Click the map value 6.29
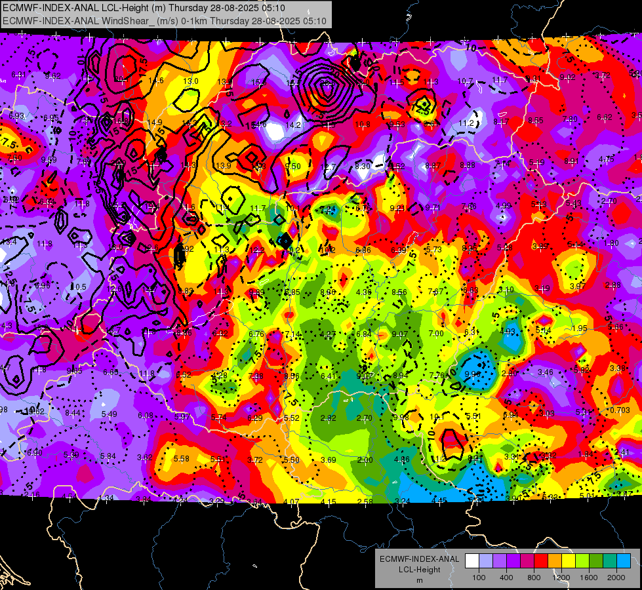 (255, 418)
